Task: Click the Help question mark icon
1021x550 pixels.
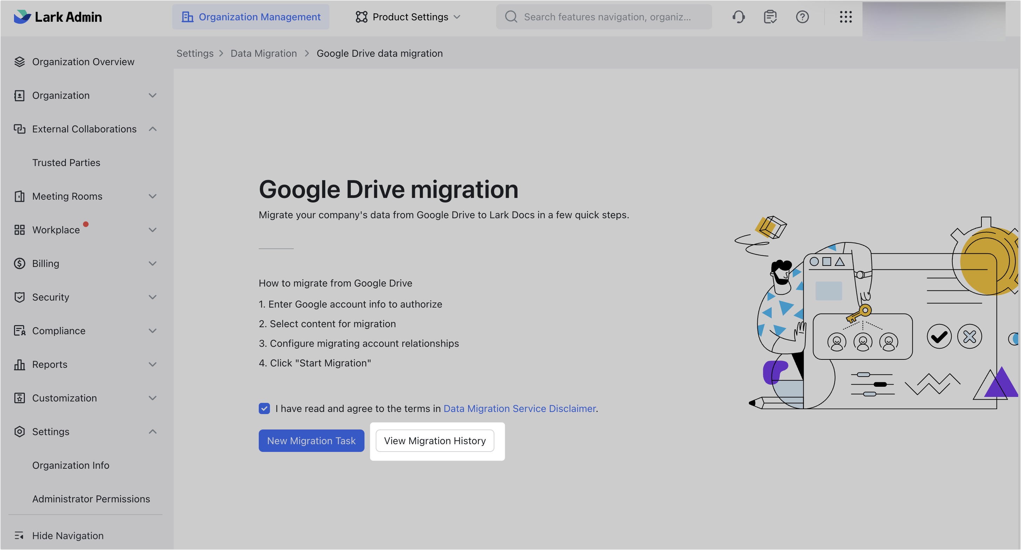Action: (802, 17)
